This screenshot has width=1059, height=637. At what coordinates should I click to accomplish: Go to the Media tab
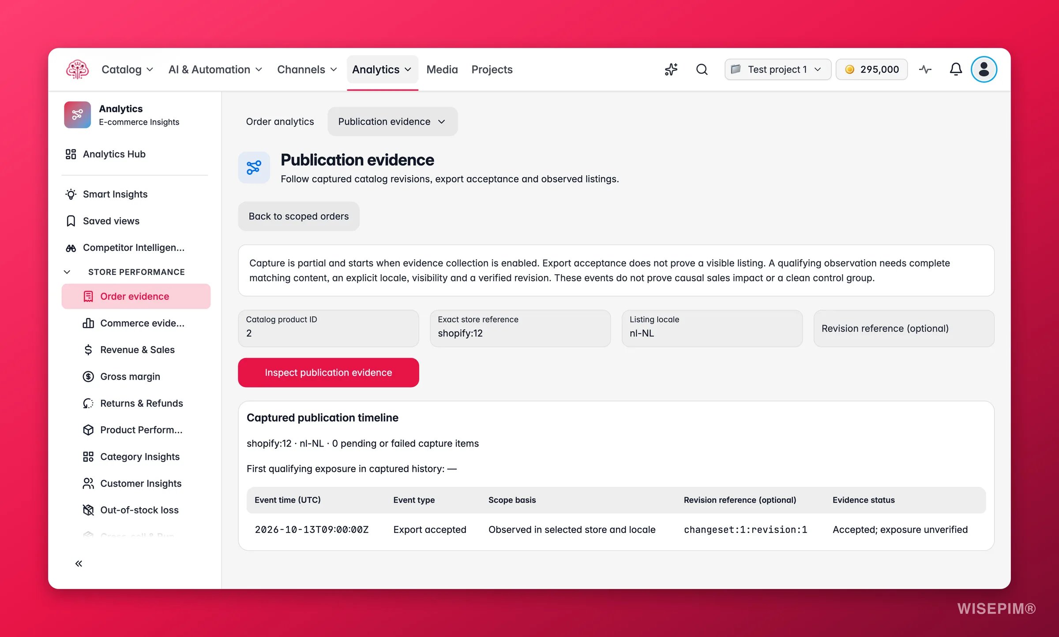pyautogui.click(x=442, y=69)
